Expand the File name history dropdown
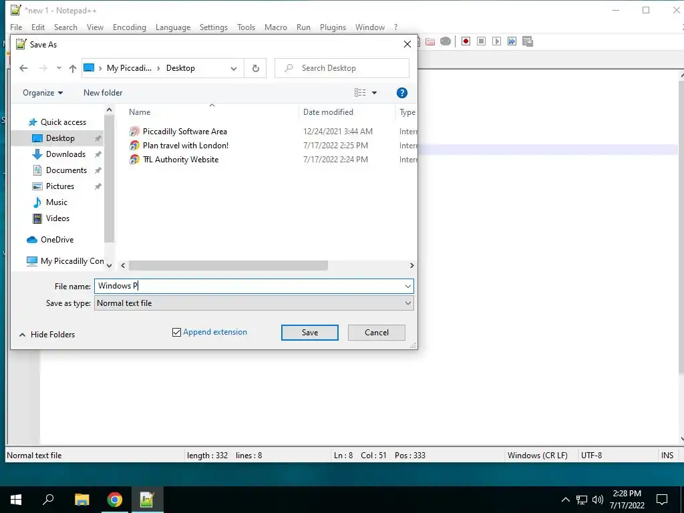This screenshot has height=513, width=684. (x=408, y=286)
